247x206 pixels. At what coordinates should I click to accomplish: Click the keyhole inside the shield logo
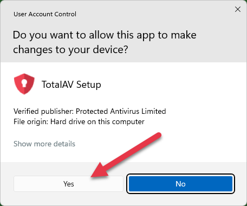tap(24, 83)
